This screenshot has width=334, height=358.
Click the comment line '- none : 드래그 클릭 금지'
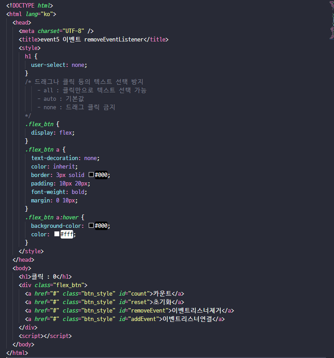(77, 107)
